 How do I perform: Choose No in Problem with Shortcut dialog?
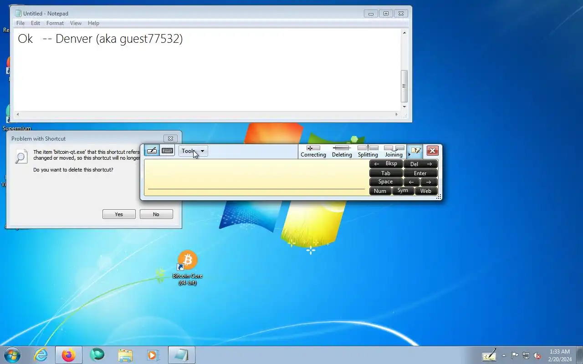point(156,214)
